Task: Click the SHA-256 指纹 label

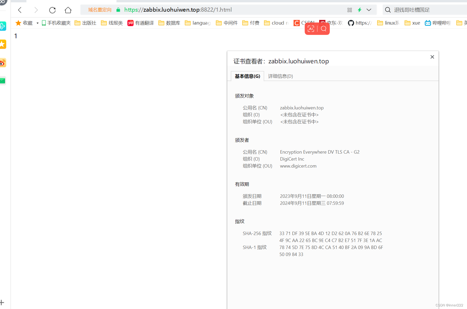Action: click(x=257, y=233)
